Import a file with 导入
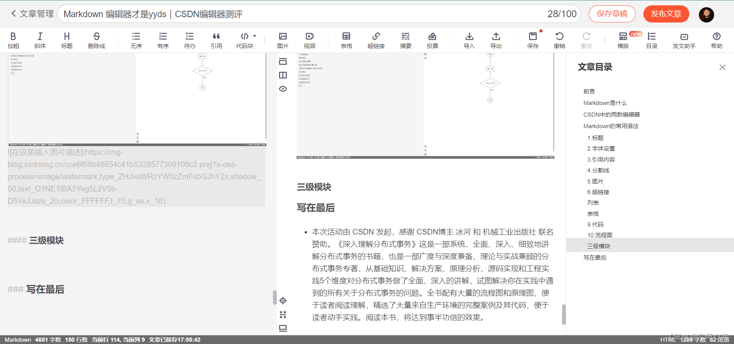The width and height of the screenshot is (734, 344). pyautogui.click(x=469, y=40)
